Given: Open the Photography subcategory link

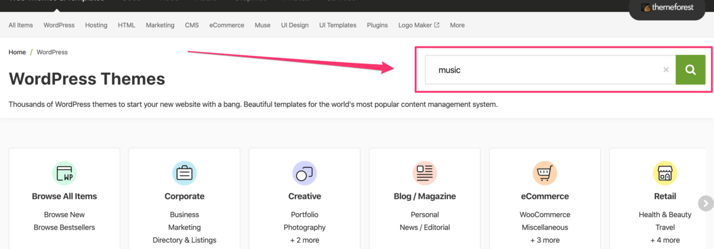Looking at the screenshot, I should (304, 227).
